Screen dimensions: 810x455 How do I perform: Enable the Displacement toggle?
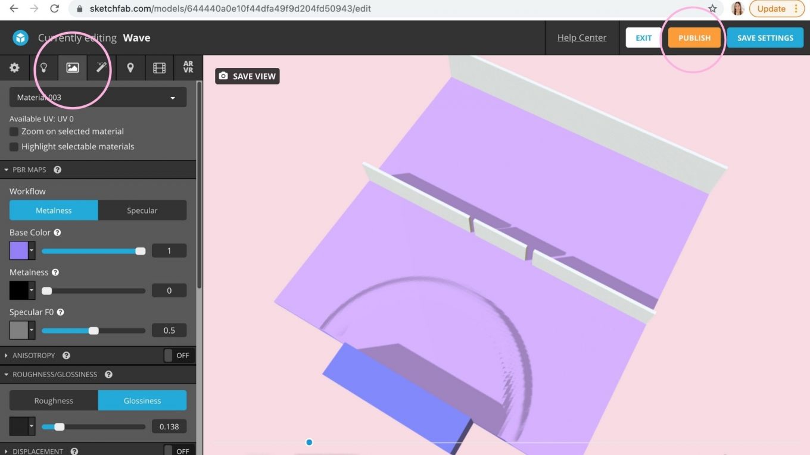(x=175, y=451)
